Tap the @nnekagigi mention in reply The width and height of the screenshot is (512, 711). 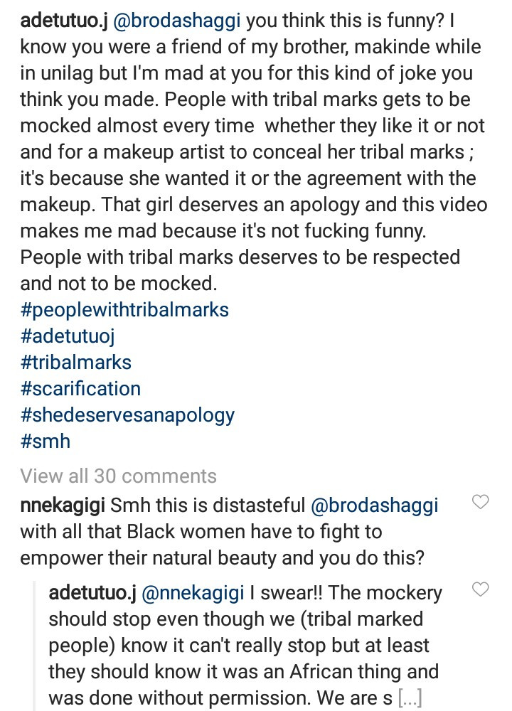point(203,592)
